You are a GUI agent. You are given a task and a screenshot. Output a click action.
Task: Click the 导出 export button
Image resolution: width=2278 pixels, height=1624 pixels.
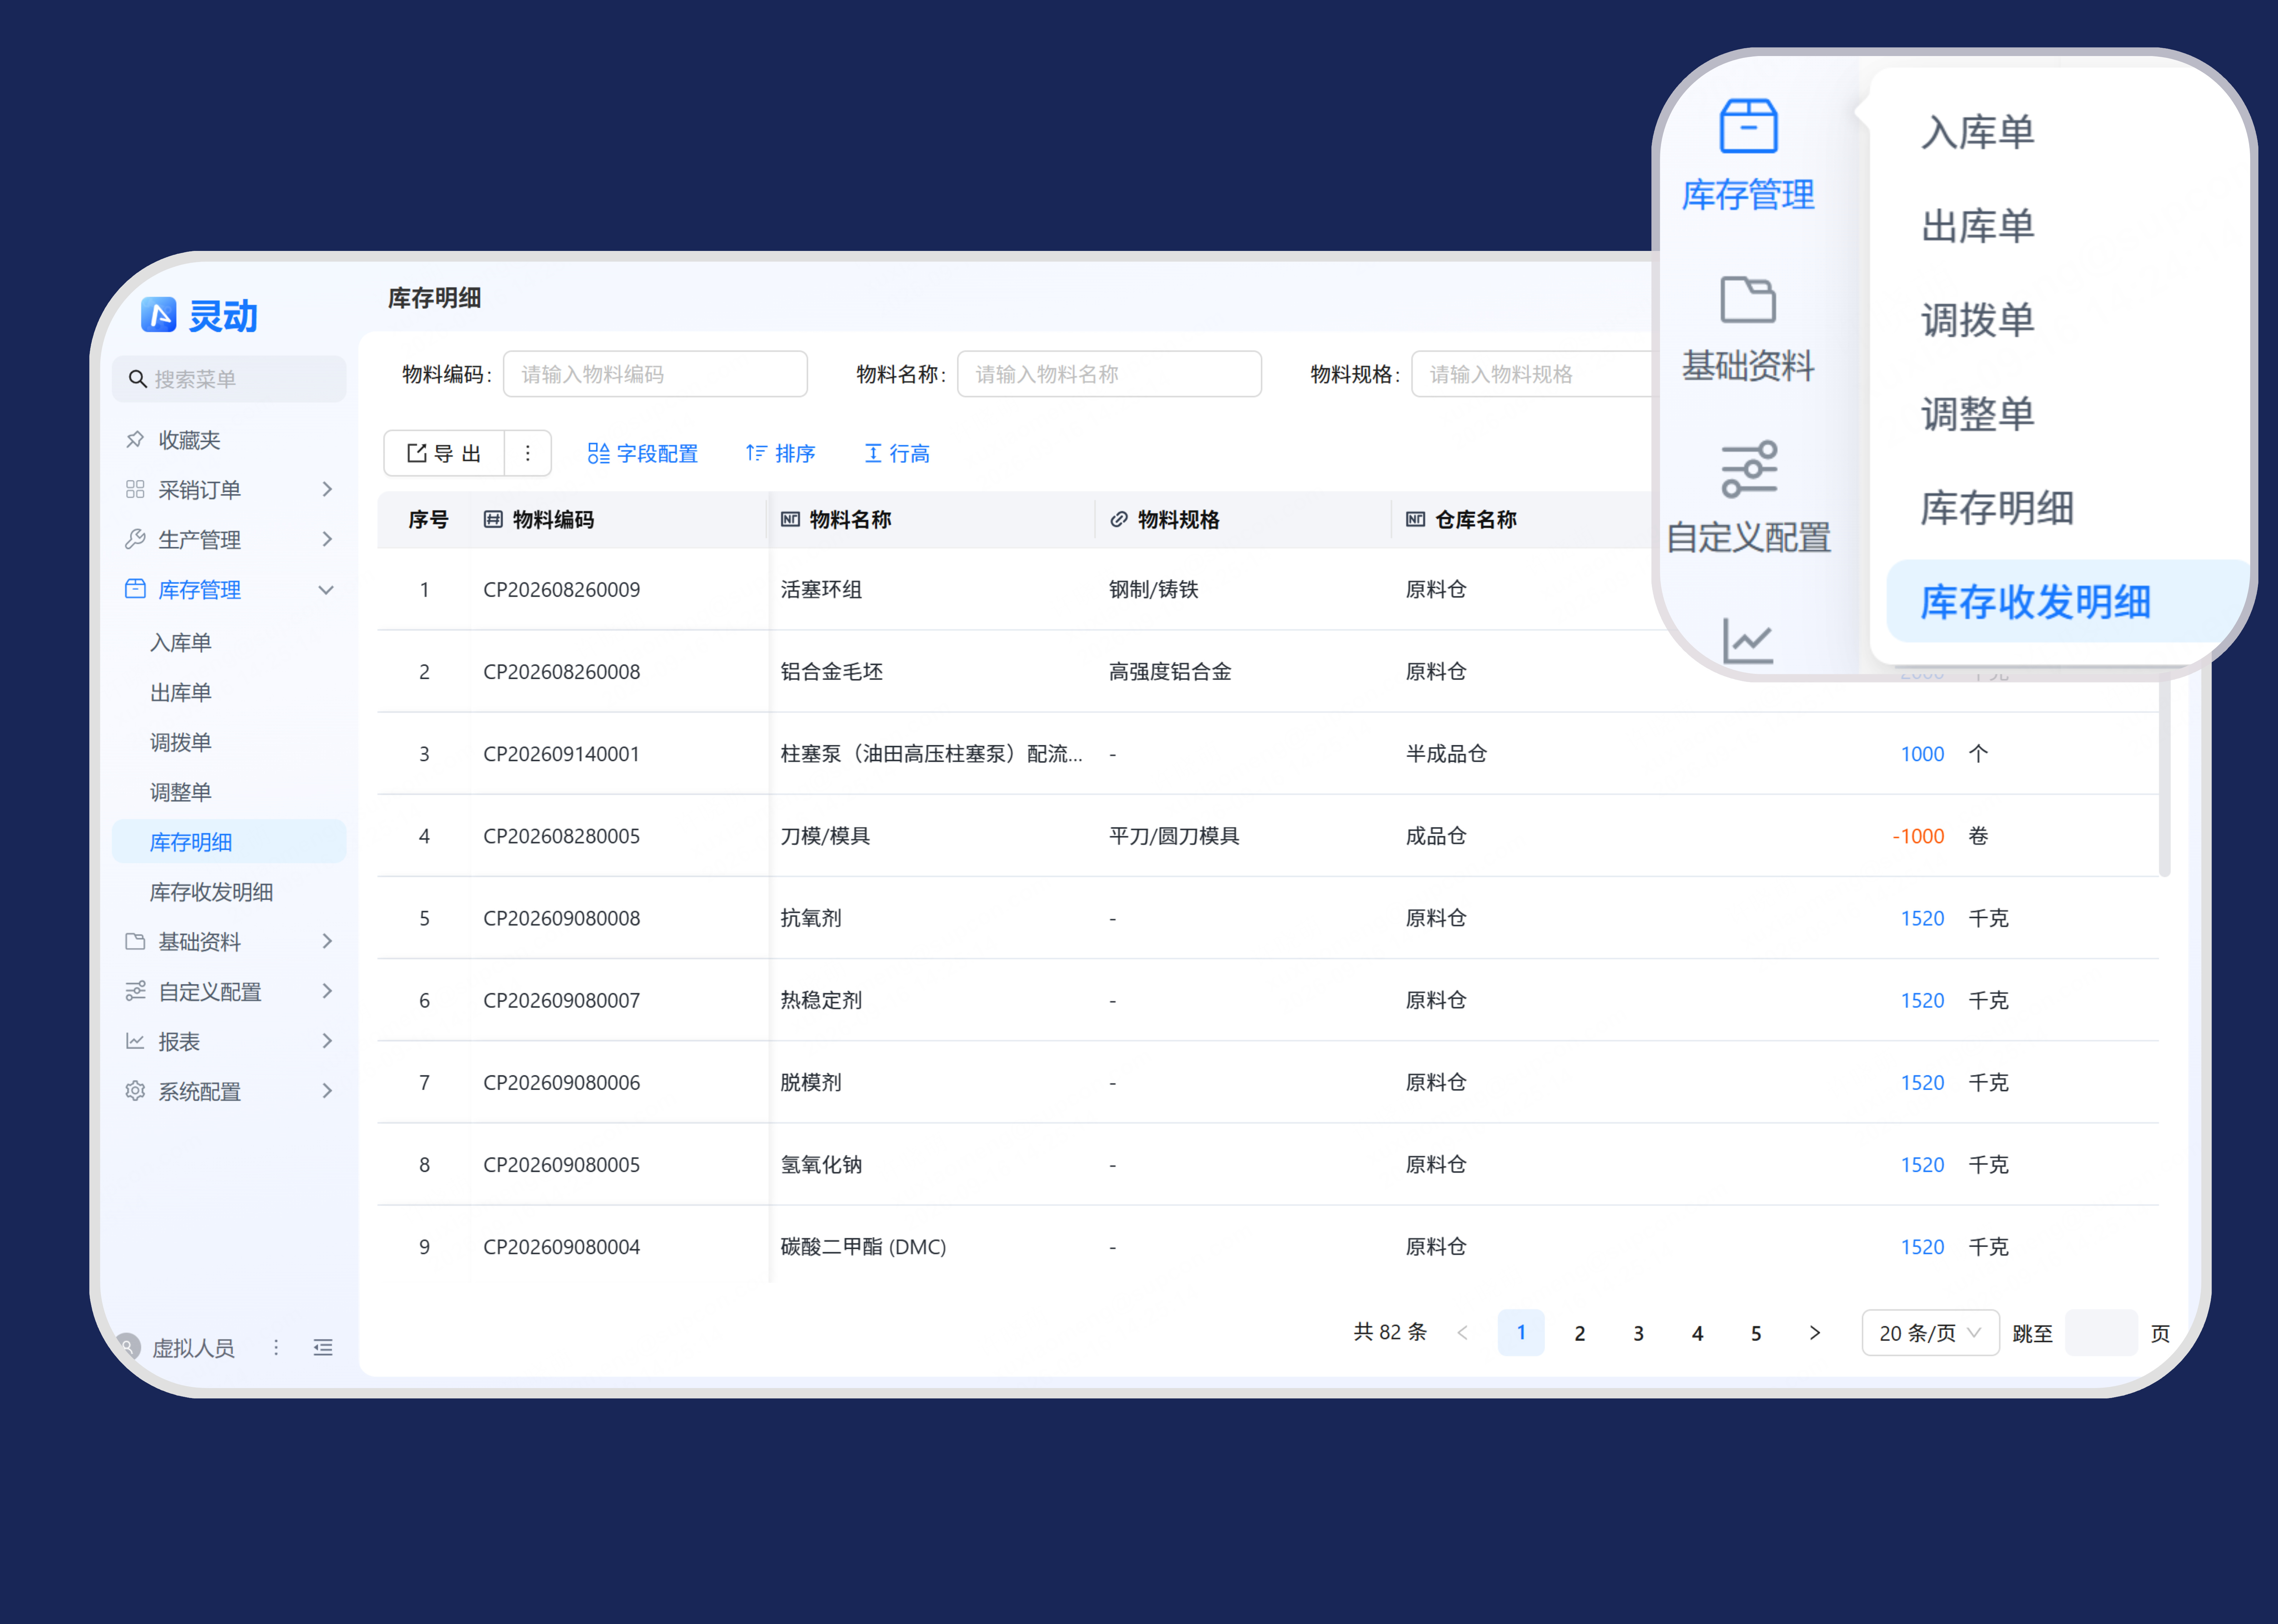coord(444,453)
